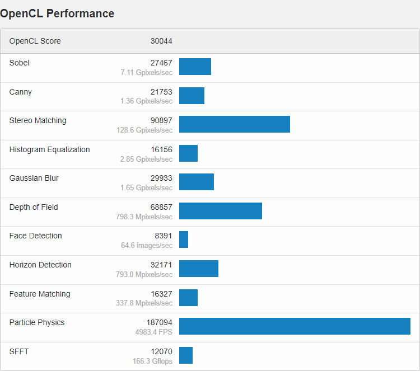Click the Particle Physics 4983.4 FPS value

click(154, 332)
